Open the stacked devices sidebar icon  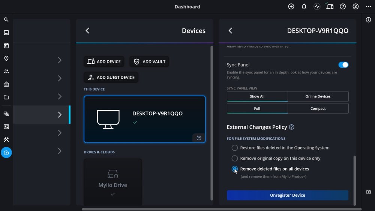[x=6, y=114]
